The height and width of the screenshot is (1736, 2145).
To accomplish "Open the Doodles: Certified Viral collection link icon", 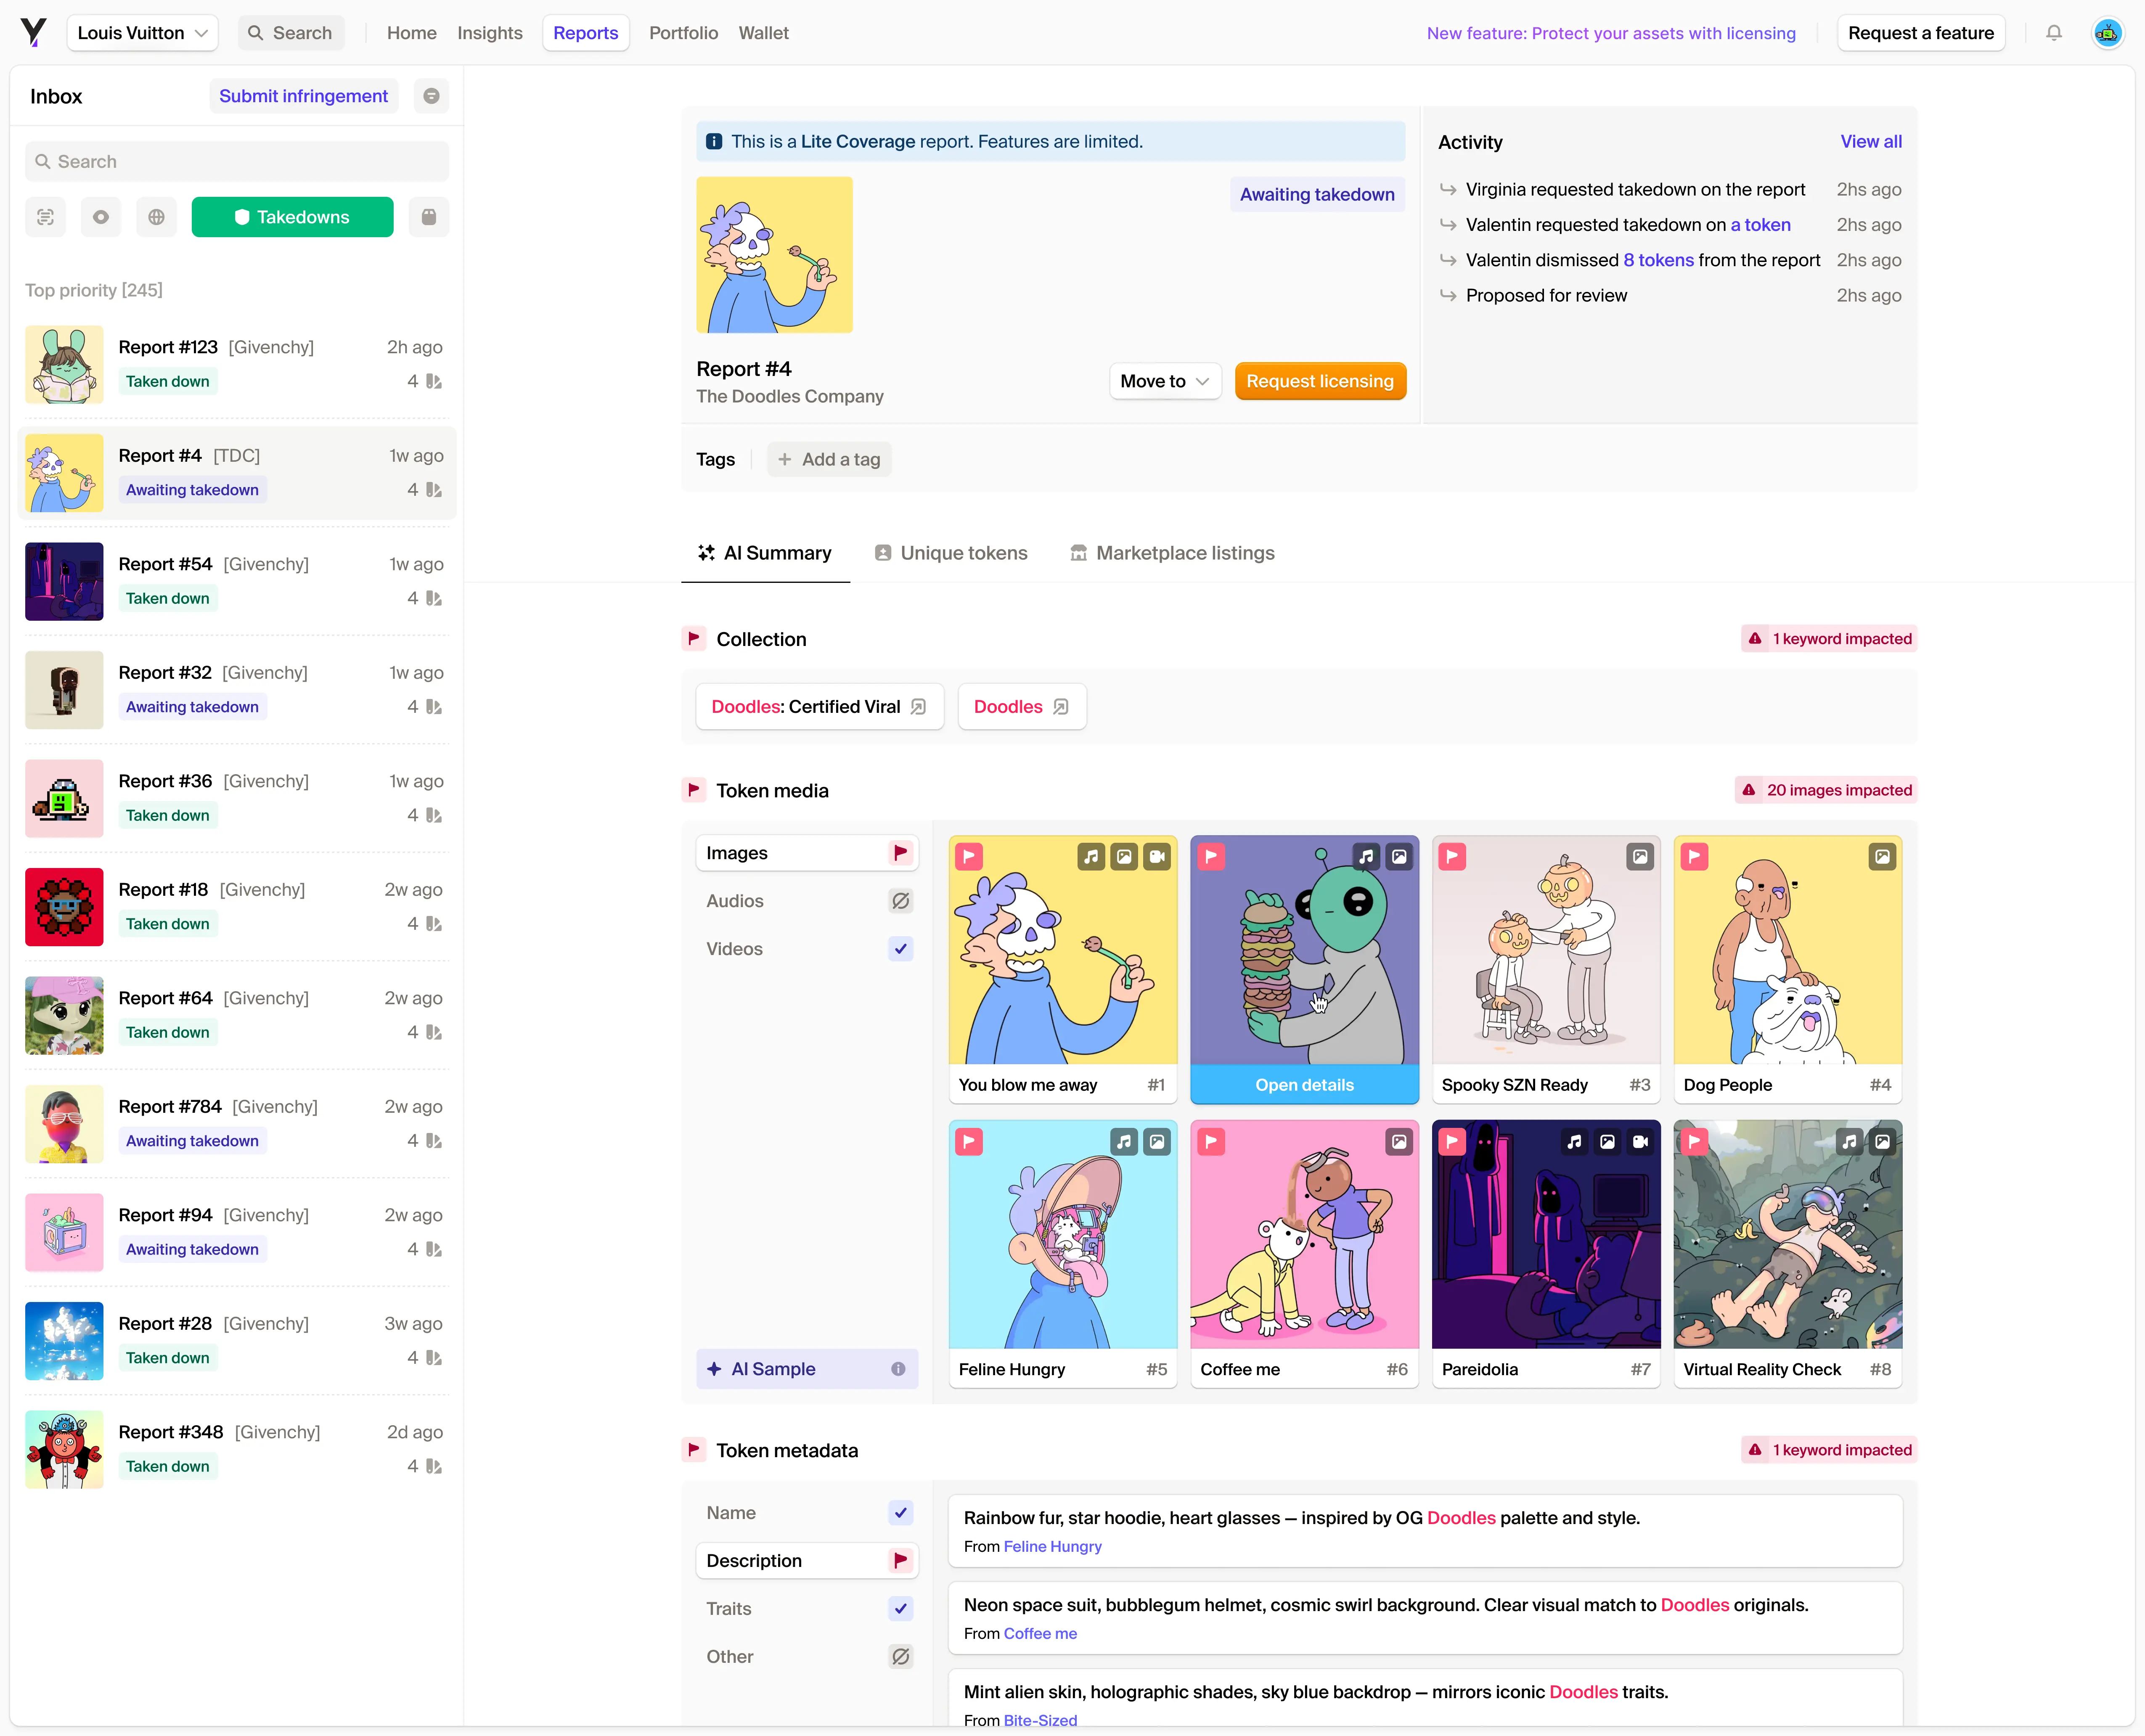I will point(919,707).
